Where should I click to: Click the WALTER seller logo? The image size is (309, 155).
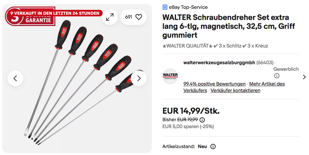tap(170, 76)
